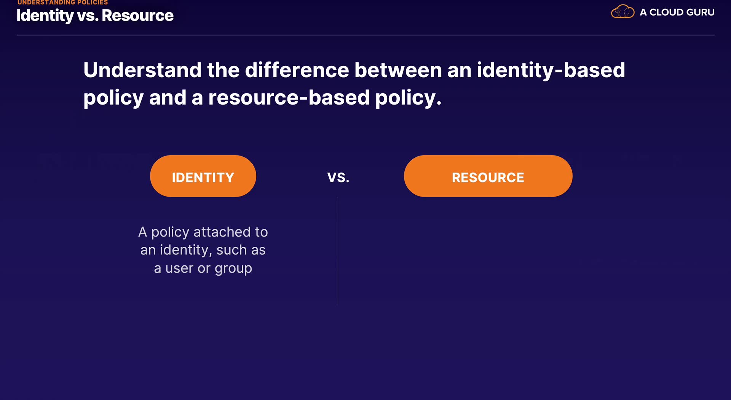Click the word "Identity" in the slide title
The width and height of the screenshot is (731, 400).
[45, 16]
